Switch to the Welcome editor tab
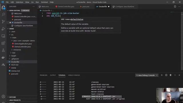Screen dimensions: 183x103 (x=45, y=7)
